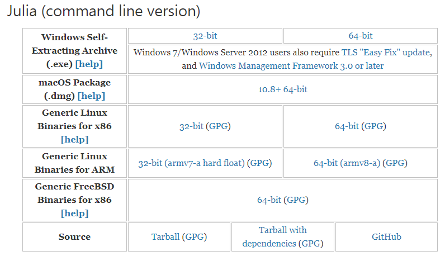Download Windows 64-bit self-extracting archive
445x256 pixels.
point(360,36)
